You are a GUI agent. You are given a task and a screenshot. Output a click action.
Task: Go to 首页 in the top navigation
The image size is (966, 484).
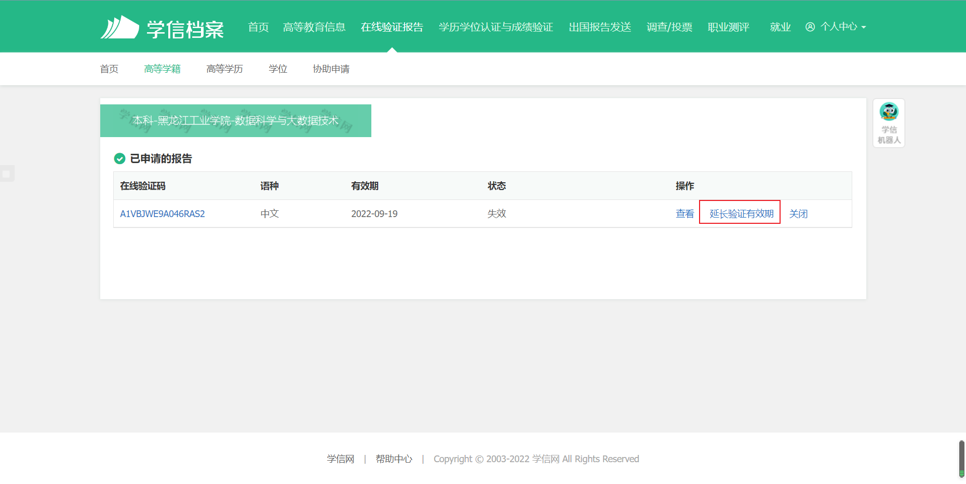(x=258, y=27)
